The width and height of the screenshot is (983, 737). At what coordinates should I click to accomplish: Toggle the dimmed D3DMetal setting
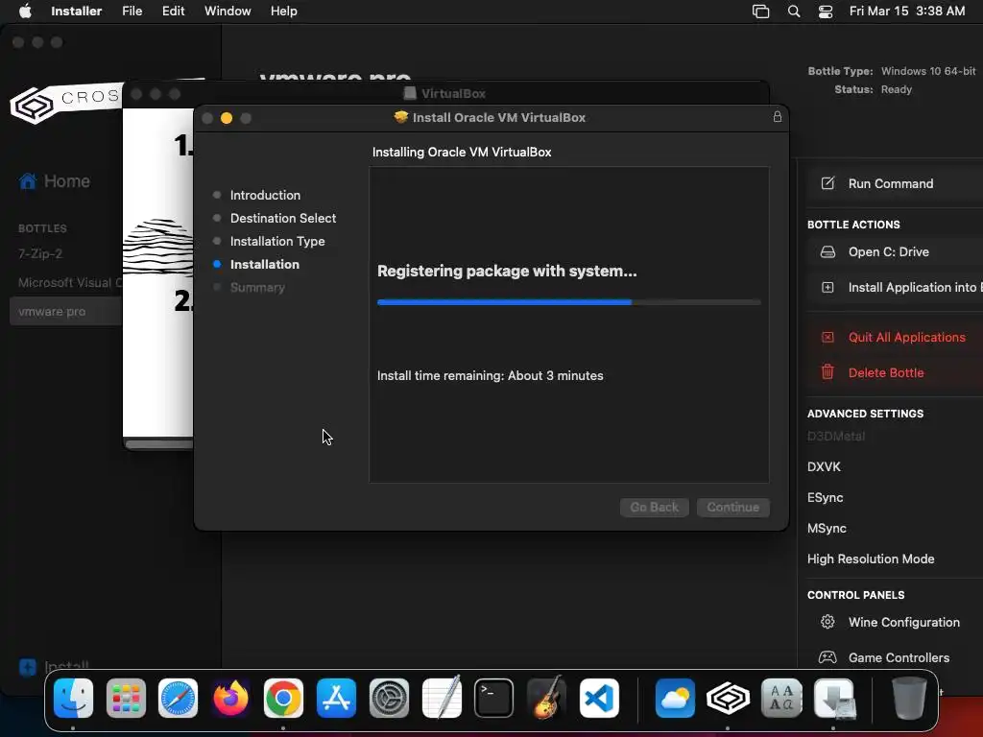pos(836,437)
